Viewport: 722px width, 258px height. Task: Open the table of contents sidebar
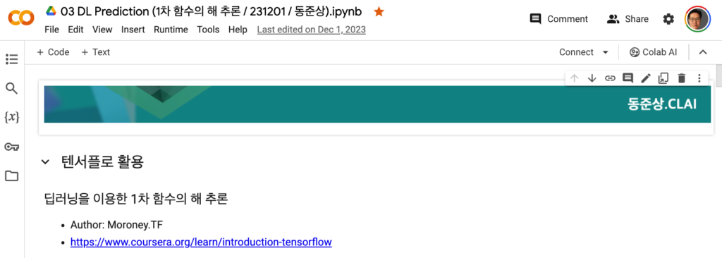tap(11, 59)
